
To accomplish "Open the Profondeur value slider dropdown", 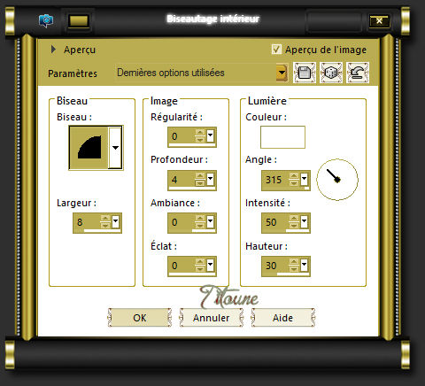I will [210, 179].
